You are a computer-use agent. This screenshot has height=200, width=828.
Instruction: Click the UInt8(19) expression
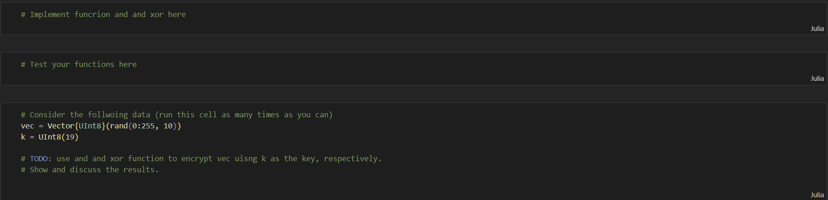pos(58,137)
